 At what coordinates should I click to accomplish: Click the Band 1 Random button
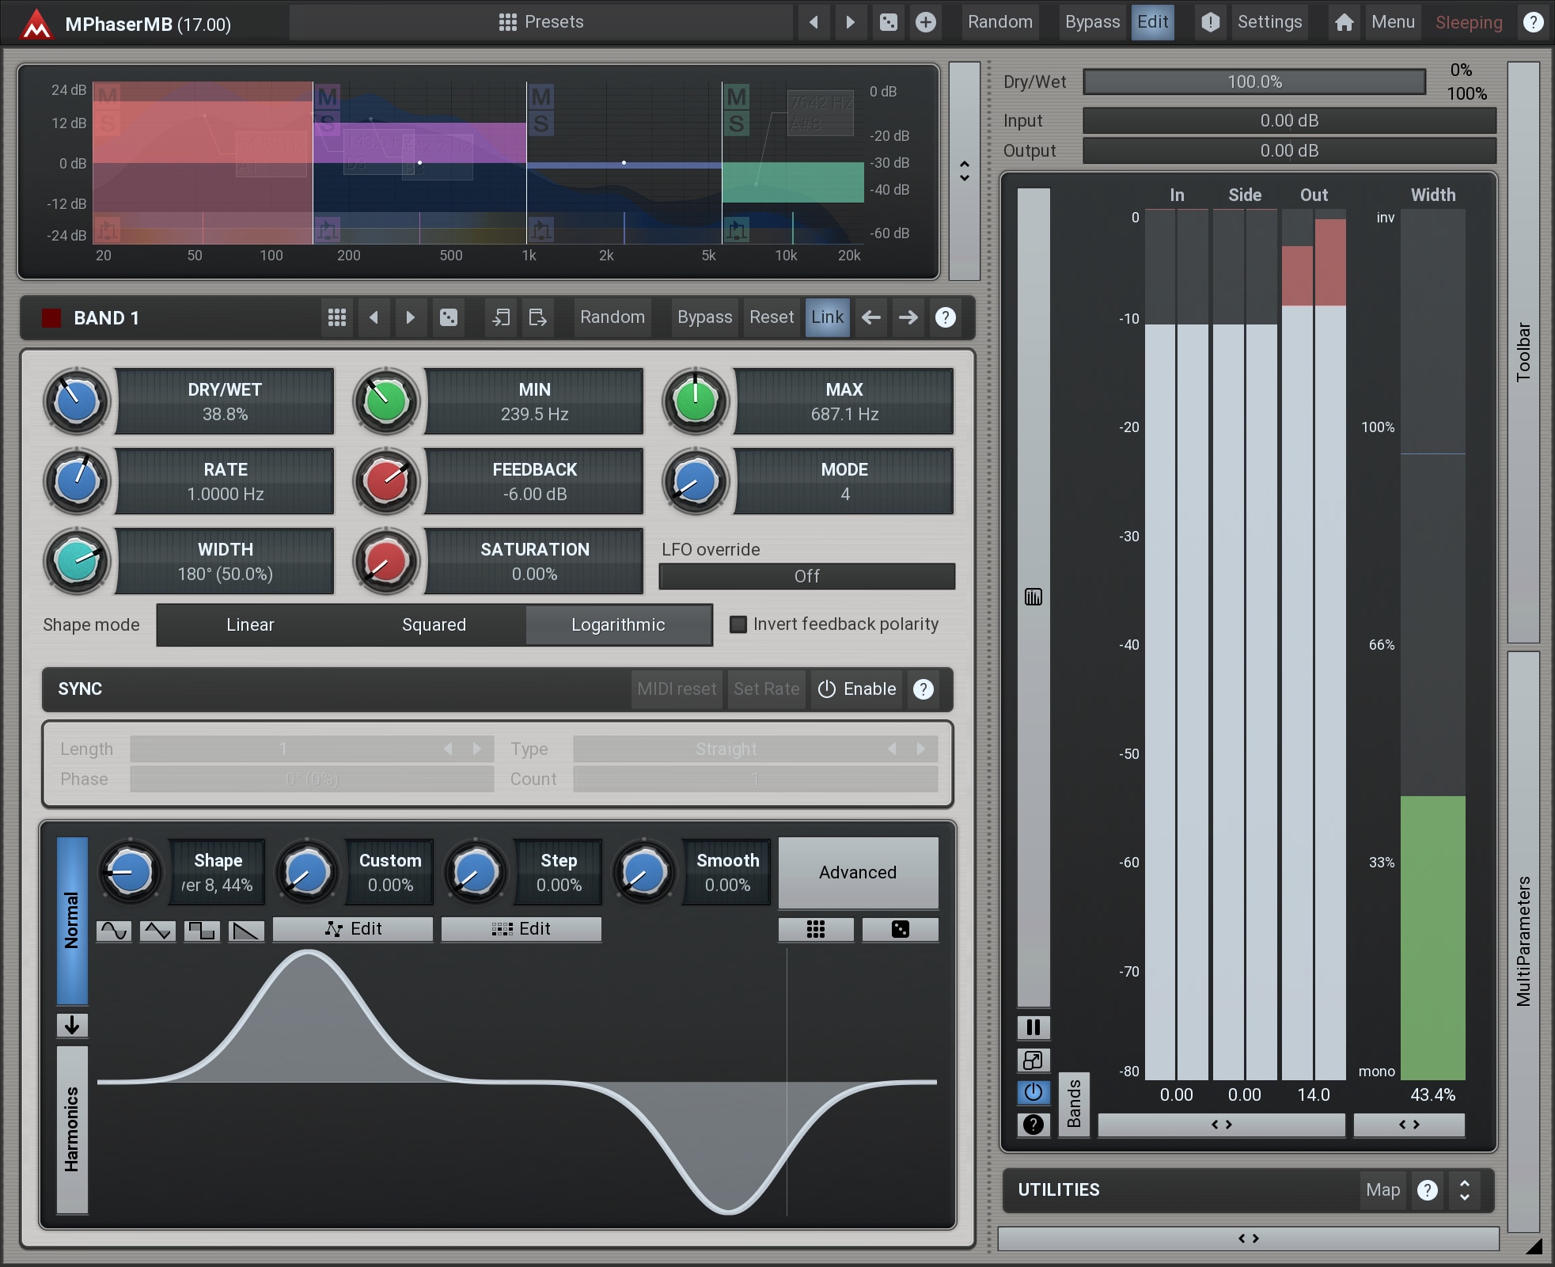(x=612, y=317)
